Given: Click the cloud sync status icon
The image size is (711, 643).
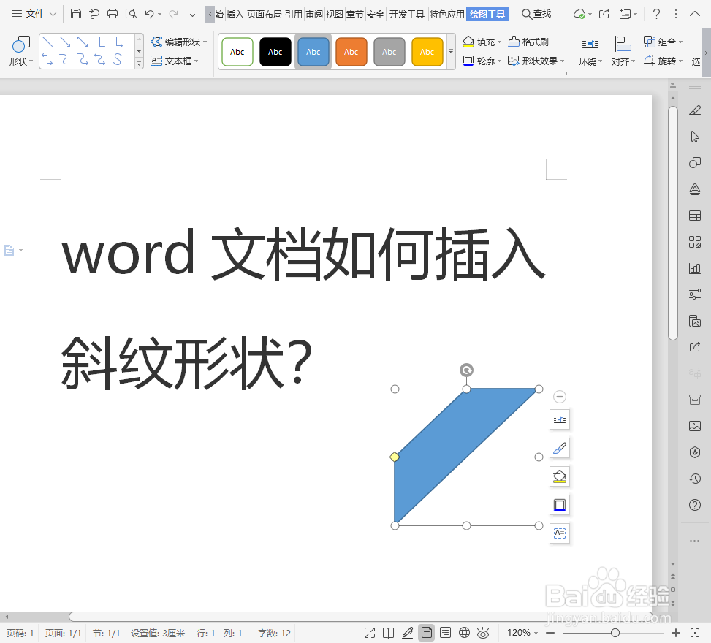Looking at the screenshot, I should (x=579, y=14).
